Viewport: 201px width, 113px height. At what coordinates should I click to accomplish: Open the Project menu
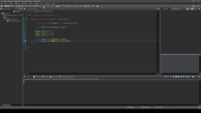coord(37,3)
